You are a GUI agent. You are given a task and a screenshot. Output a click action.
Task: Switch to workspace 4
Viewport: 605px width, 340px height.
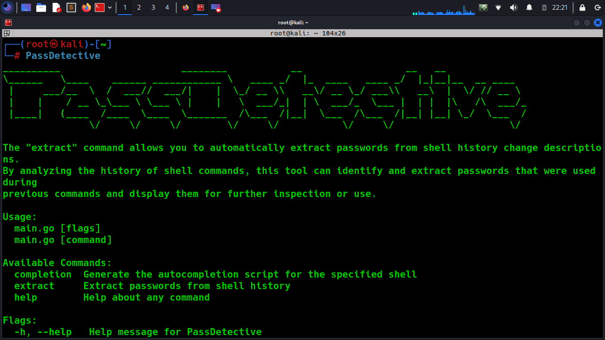pos(167,8)
